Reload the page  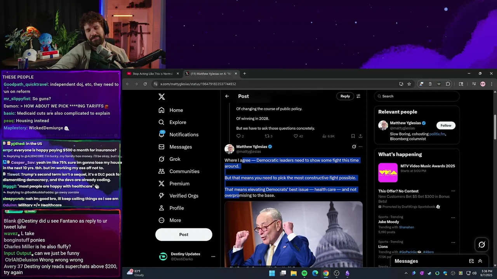(145, 84)
